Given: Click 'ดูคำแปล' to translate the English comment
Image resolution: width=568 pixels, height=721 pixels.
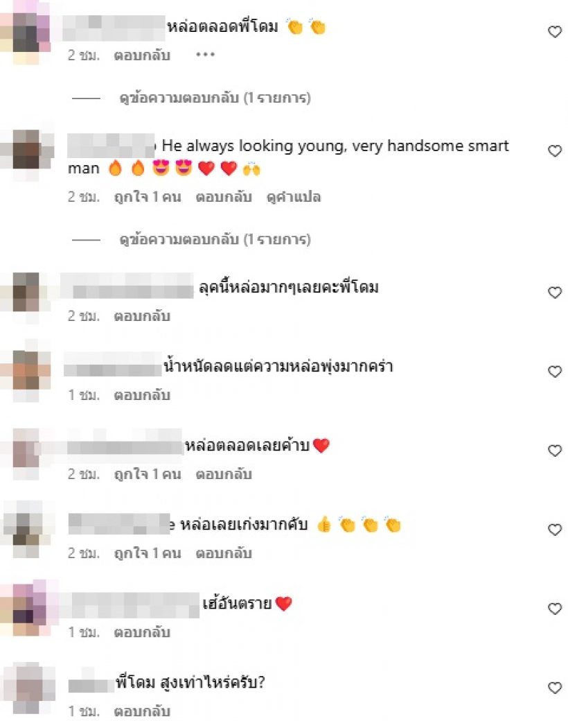Looking at the screenshot, I should (x=294, y=198).
